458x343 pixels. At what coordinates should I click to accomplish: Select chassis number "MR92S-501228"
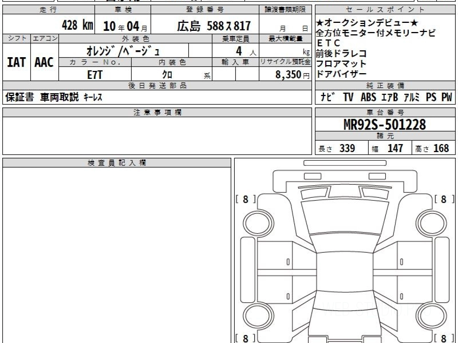[x=385, y=124]
